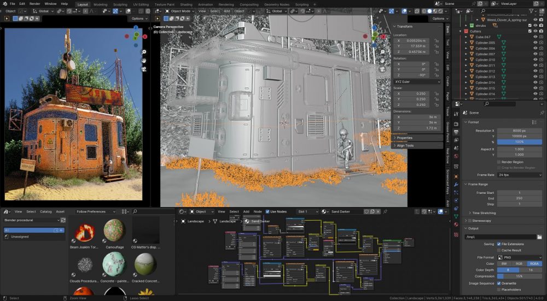Image resolution: width=547 pixels, height=301 pixels.
Task: Open the Modifiers wrench tab icon
Action: tap(456, 184)
